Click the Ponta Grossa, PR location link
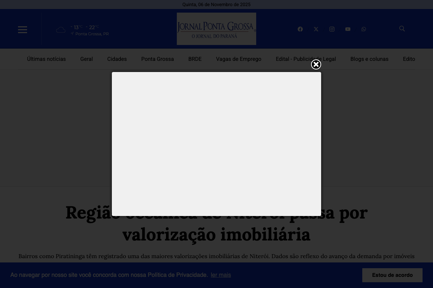 coord(92,33)
